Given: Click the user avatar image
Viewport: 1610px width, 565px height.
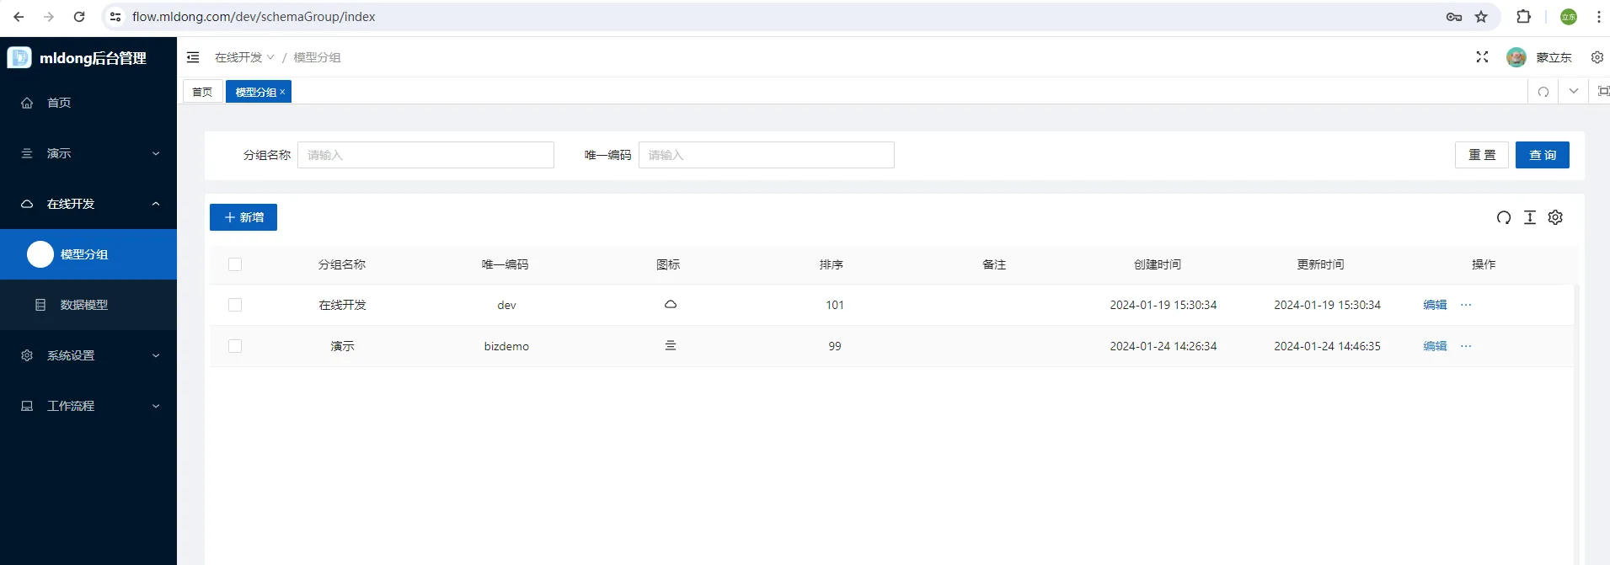Looking at the screenshot, I should 1516,57.
